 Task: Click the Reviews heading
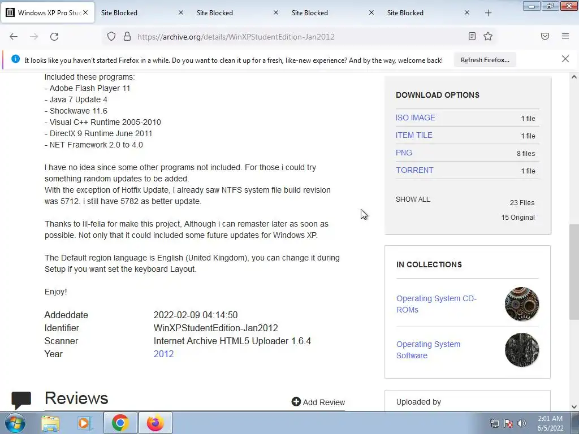tap(76, 398)
